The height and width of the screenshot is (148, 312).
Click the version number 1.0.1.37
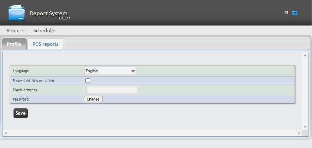[64, 18]
